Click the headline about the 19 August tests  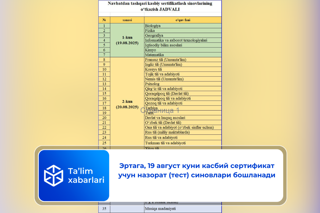(197, 171)
